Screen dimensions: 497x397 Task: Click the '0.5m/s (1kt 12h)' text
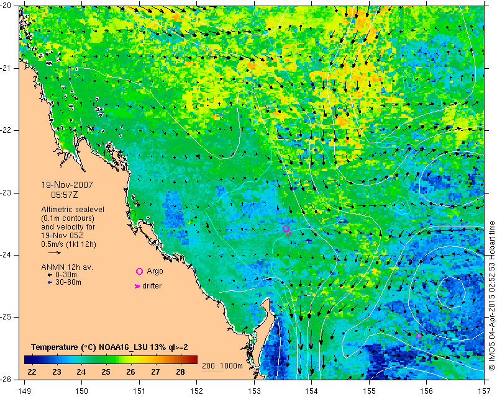68,244
